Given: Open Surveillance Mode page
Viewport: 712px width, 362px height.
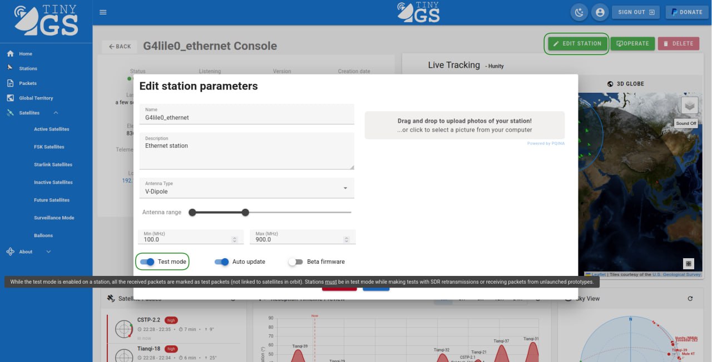Looking at the screenshot, I should pyautogui.click(x=54, y=218).
